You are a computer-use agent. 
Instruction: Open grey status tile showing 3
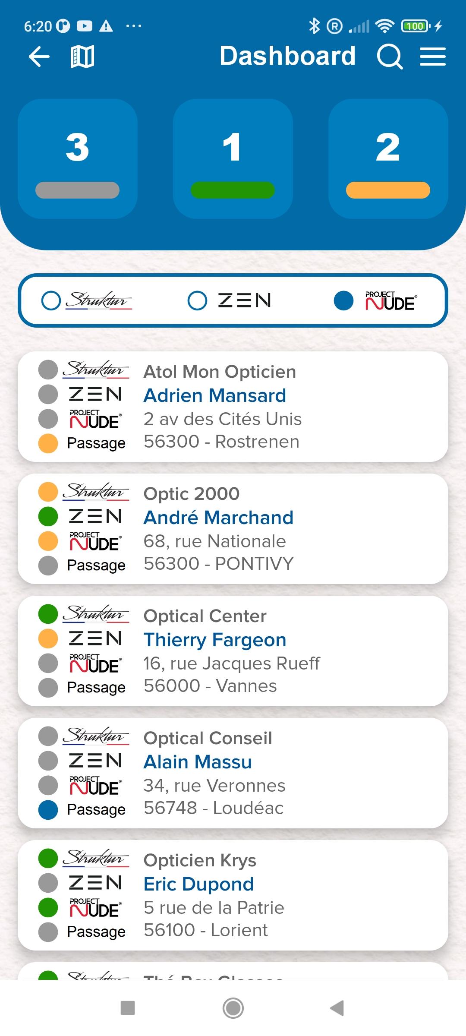point(78,159)
